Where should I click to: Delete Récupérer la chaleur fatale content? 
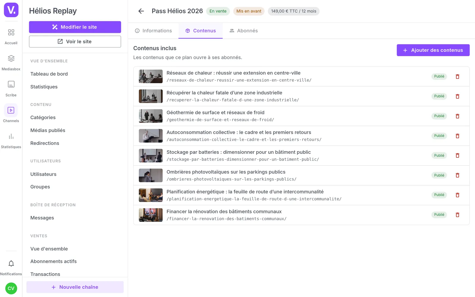click(x=457, y=96)
